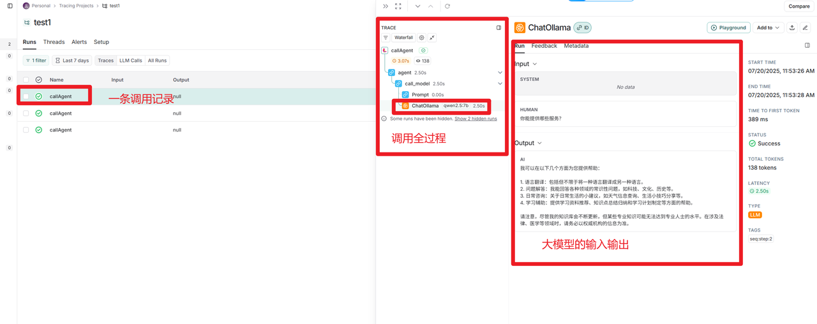The image size is (817, 324).
Task: Click the status column header check icon
Action: point(39,80)
